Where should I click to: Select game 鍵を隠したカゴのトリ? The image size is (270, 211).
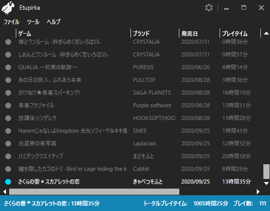(x=72, y=169)
